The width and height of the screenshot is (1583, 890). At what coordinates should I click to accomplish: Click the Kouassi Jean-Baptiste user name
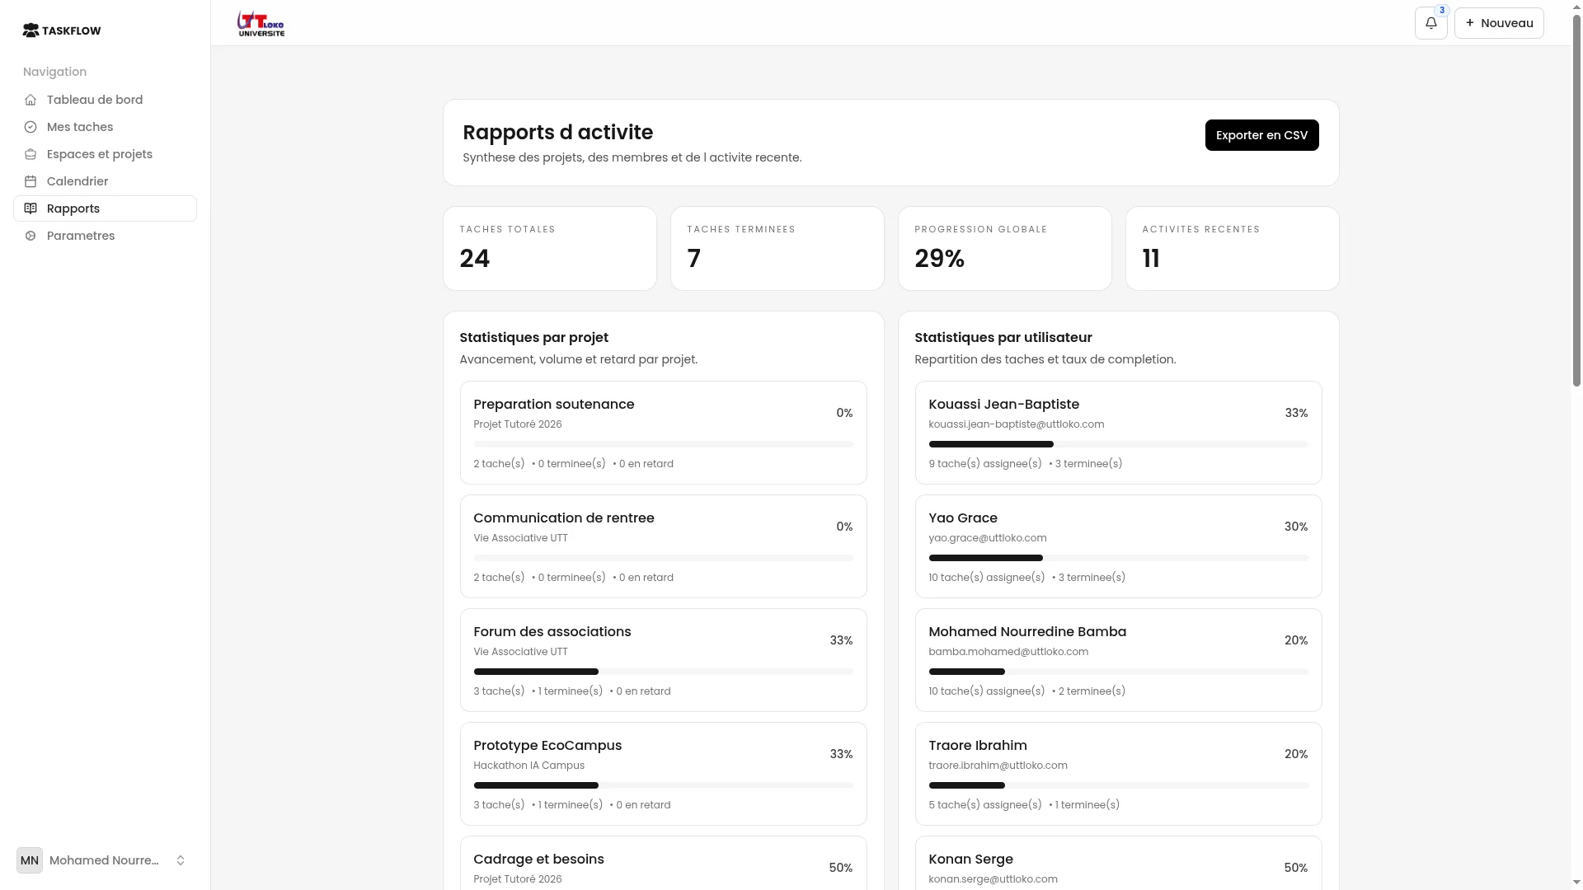(1003, 405)
